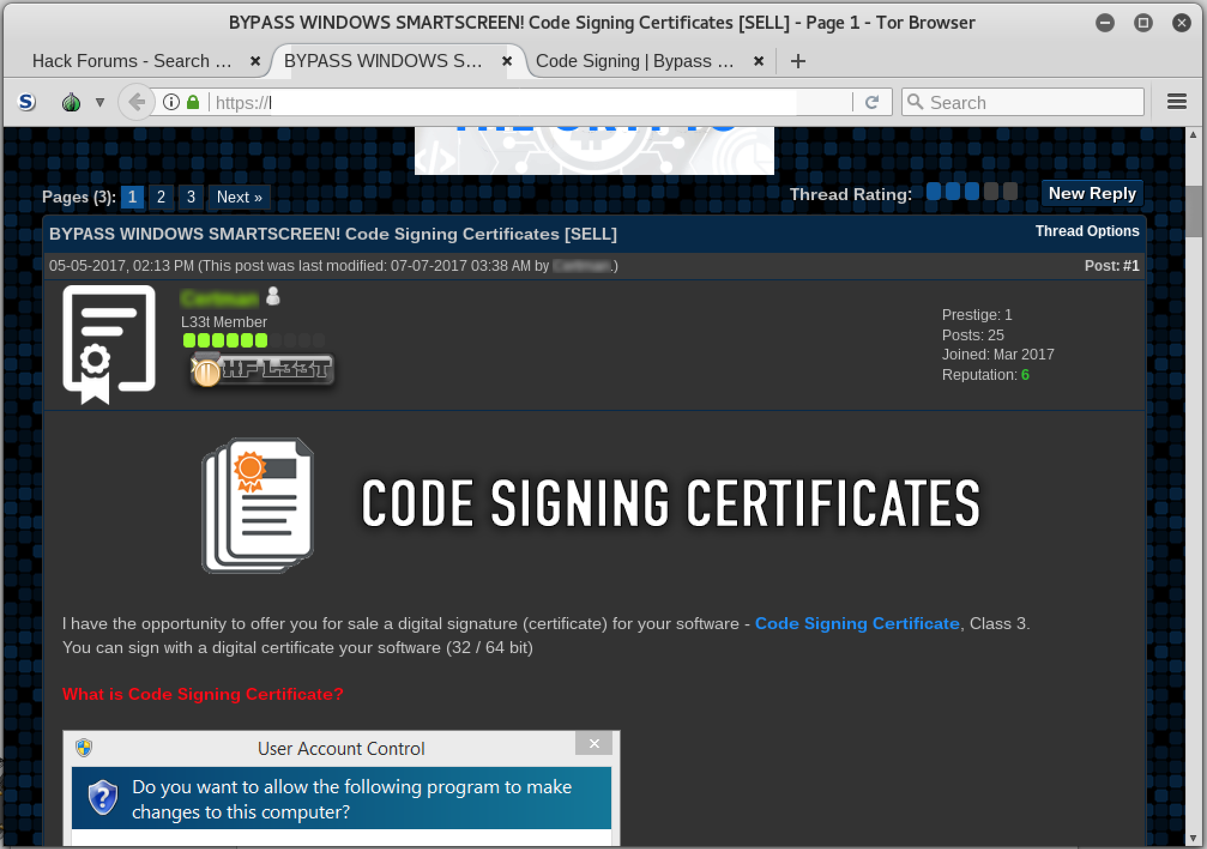1207x849 pixels.
Task: Focus the browser Search field
Action: (1031, 102)
